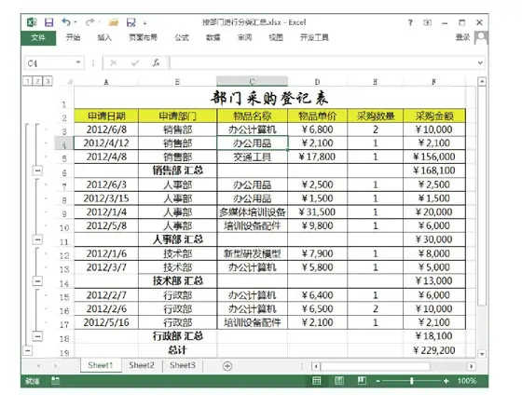
Task: Select column F header
Action: (434, 82)
